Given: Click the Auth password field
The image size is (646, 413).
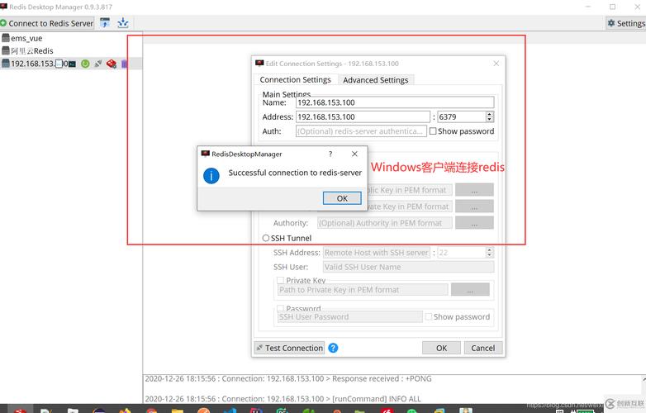Looking at the screenshot, I should pyautogui.click(x=361, y=131).
